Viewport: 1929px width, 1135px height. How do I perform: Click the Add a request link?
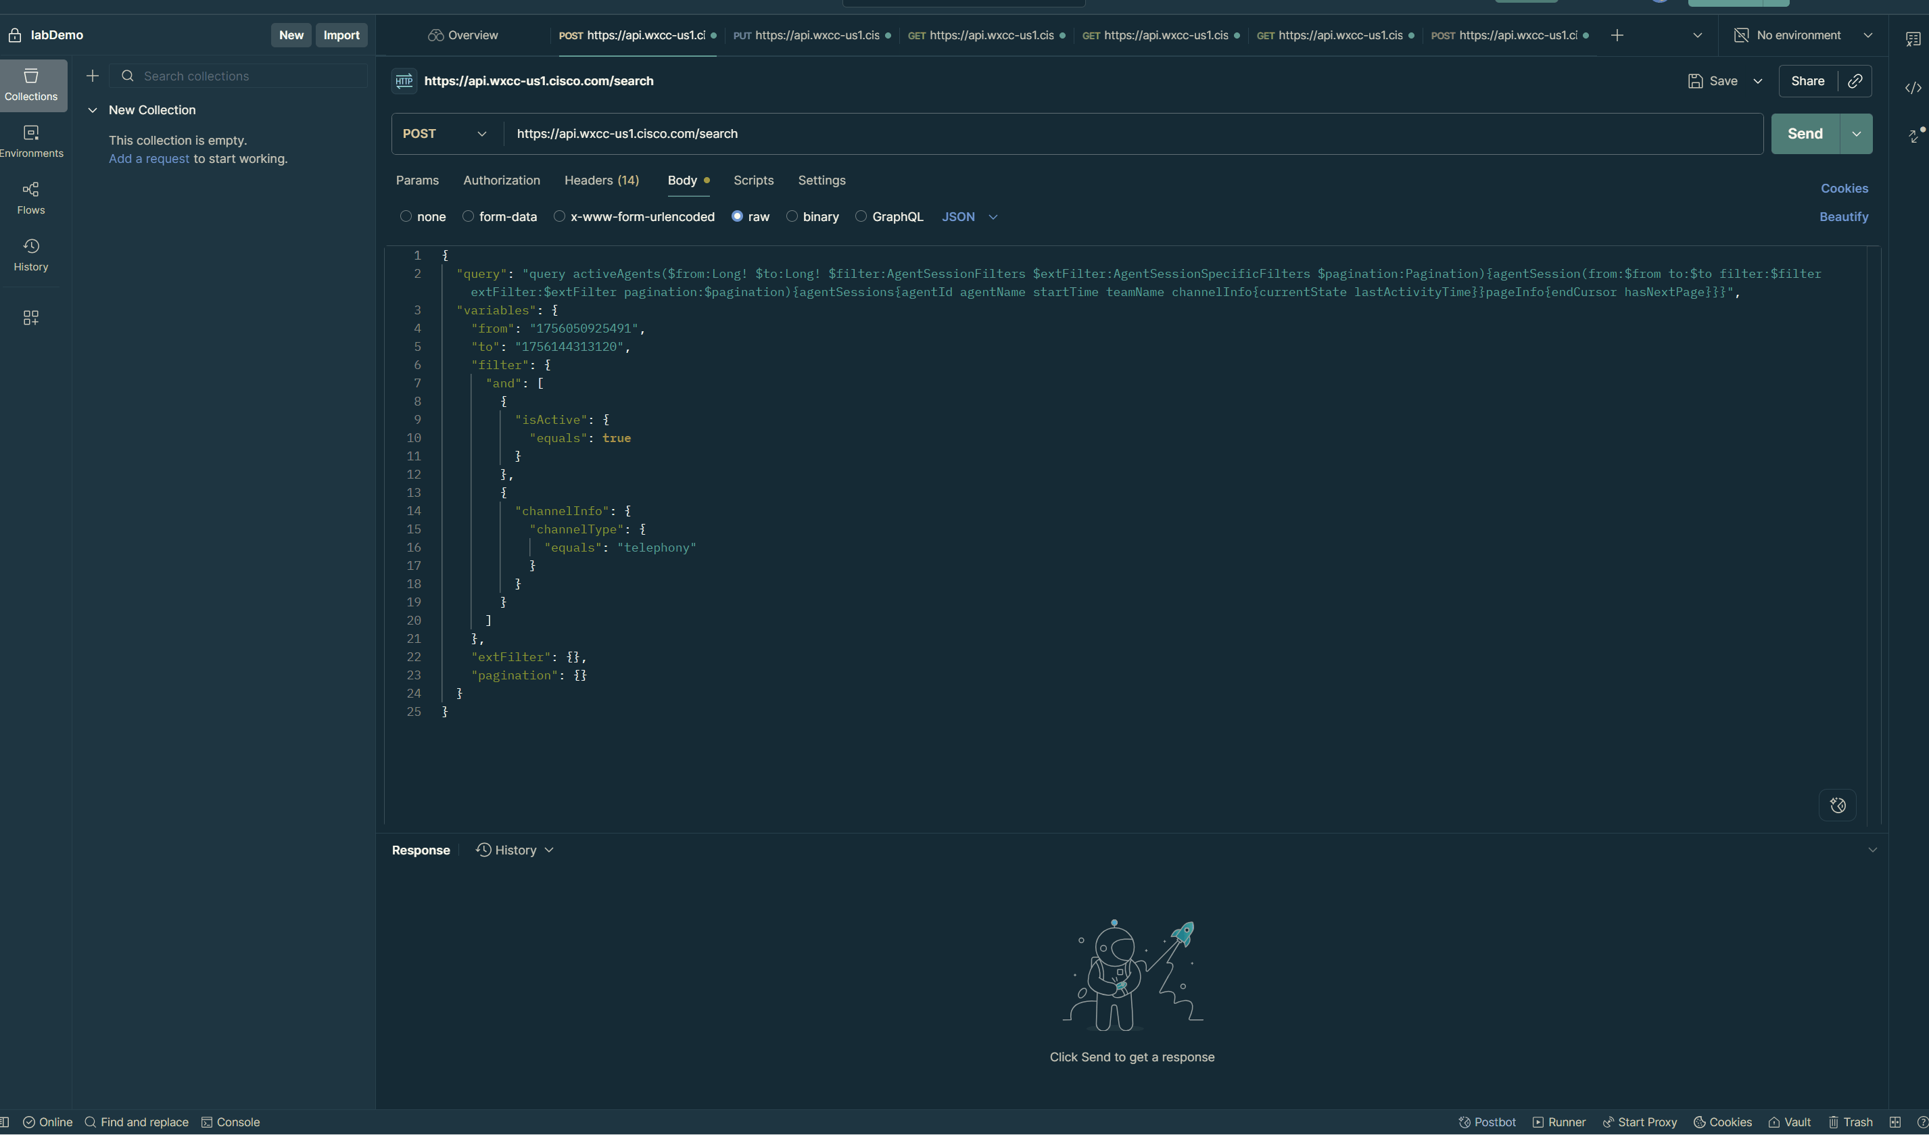pyautogui.click(x=149, y=158)
